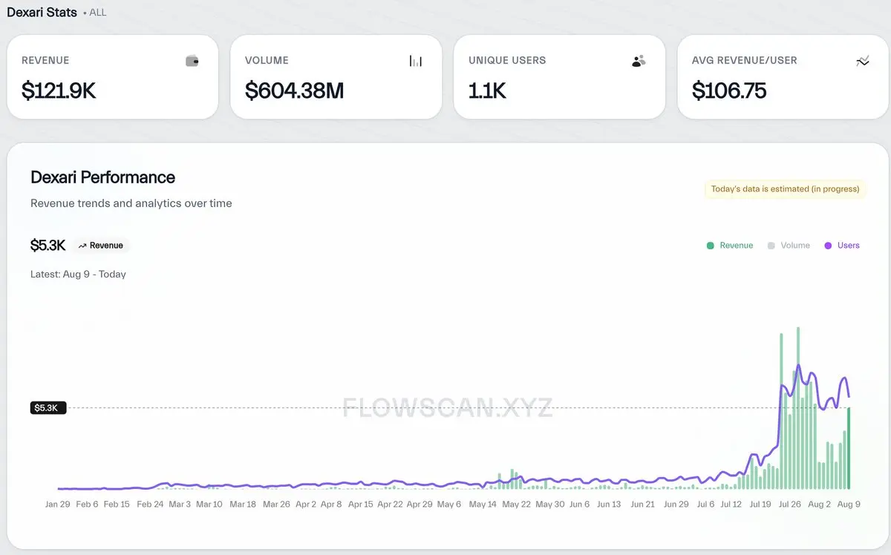Click the wallet icon in Revenue card
The width and height of the screenshot is (891, 555).
tap(192, 61)
